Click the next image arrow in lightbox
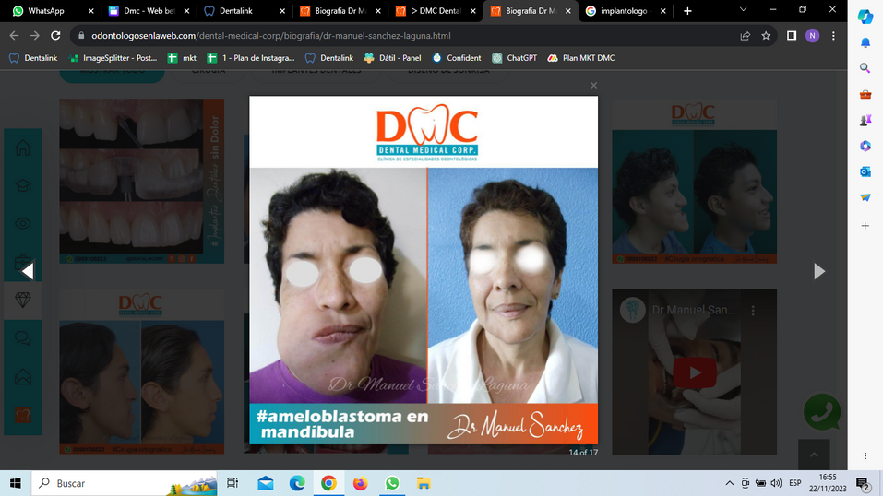 (x=818, y=271)
